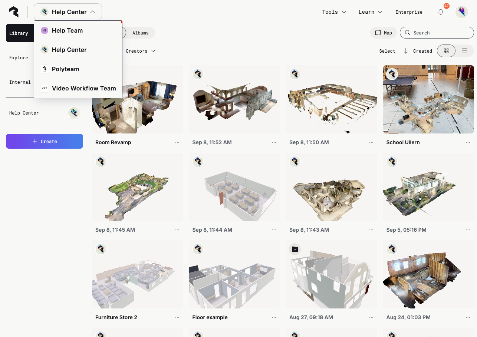Open options menu for School Ullern
477x337 pixels.
point(468,142)
